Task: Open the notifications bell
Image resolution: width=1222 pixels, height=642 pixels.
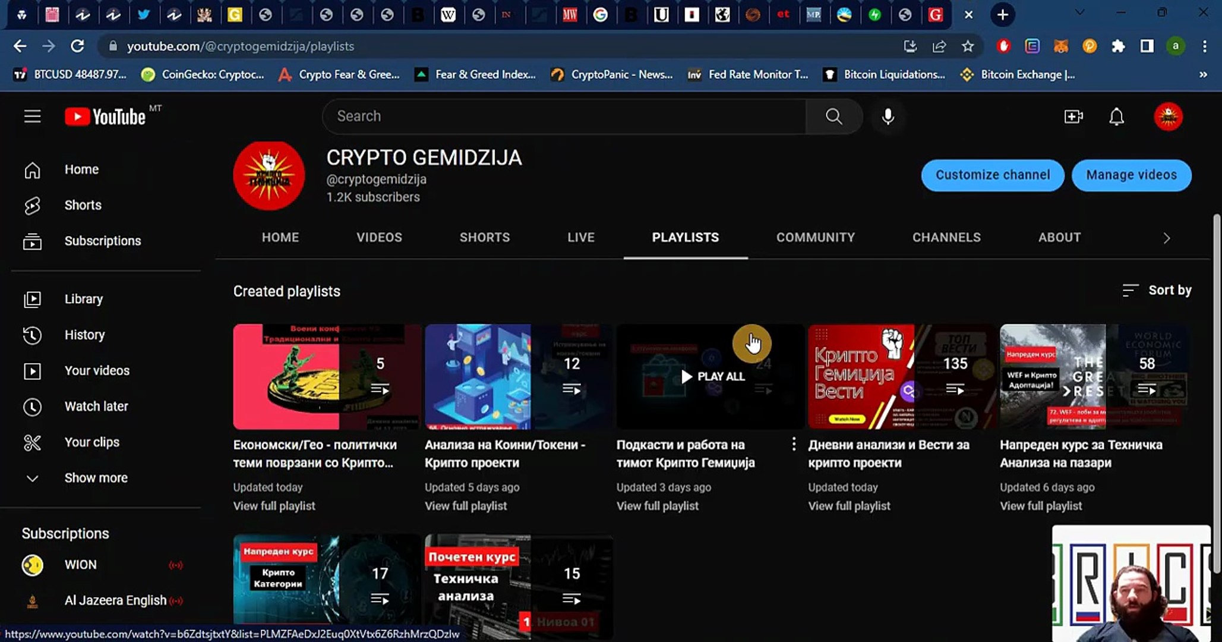Action: click(x=1116, y=117)
